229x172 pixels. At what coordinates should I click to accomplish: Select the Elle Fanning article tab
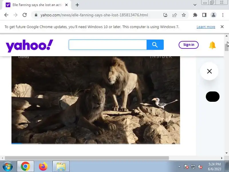pos(37,5)
